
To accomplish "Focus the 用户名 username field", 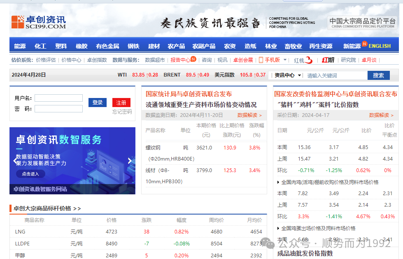I will 58,98.
